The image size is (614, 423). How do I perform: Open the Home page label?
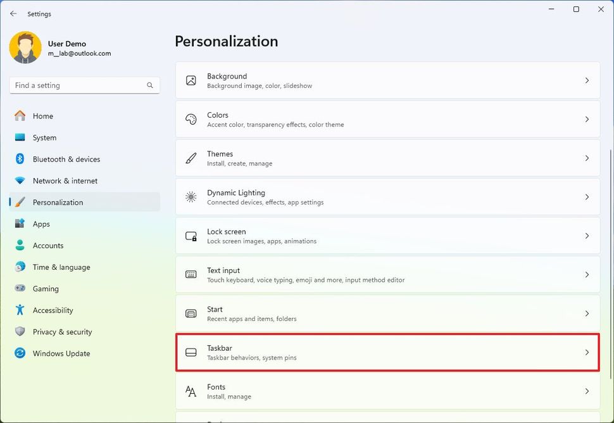43,116
